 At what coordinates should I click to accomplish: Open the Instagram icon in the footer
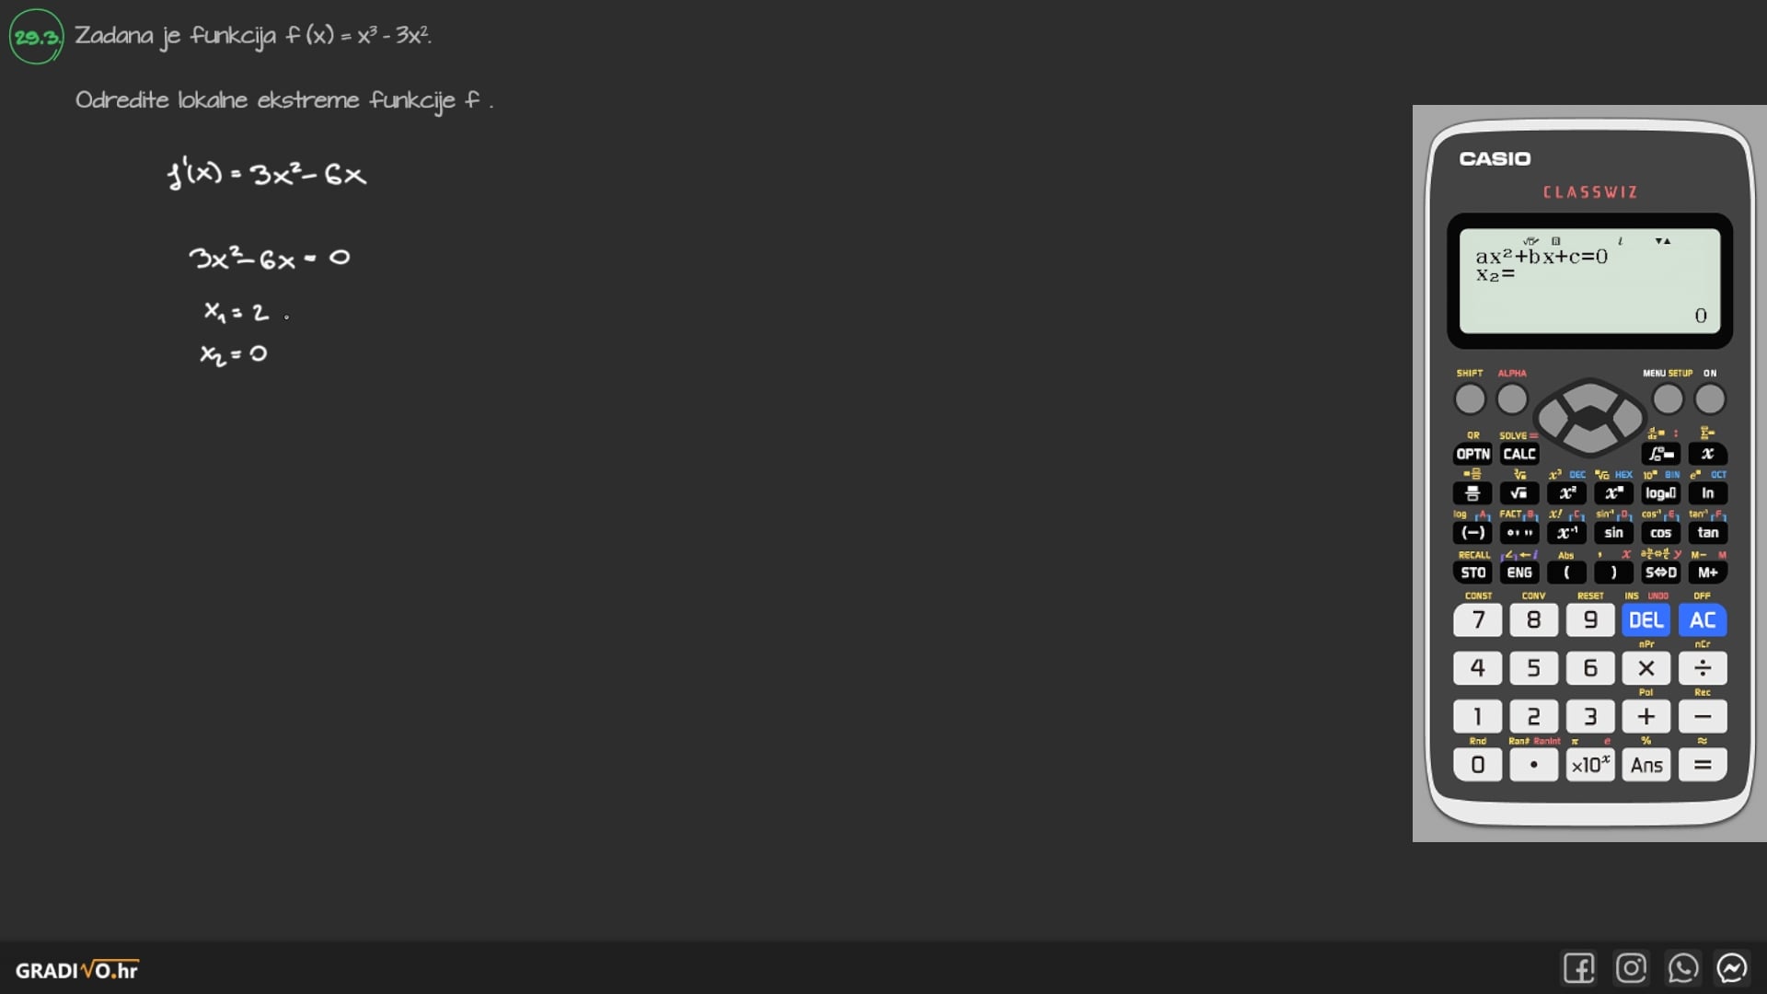[x=1631, y=968]
